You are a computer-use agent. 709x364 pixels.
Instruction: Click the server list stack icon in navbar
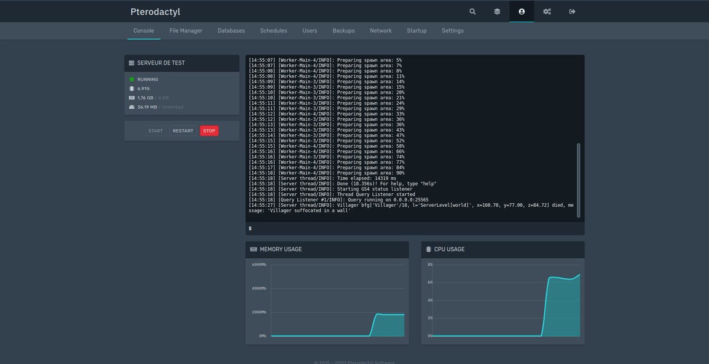point(497,11)
